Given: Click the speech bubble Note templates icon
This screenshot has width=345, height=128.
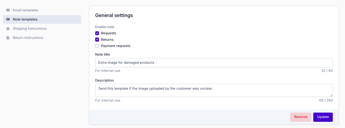Looking at the screenshot, I should coord(8,19).
